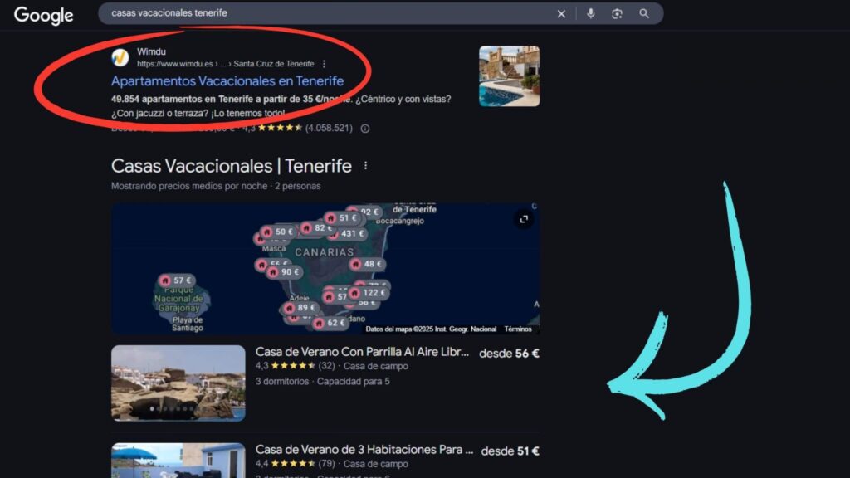The width and height of the screenshot is (850, 478).
Task: Open the Google logo homepage
Action: 43,15
